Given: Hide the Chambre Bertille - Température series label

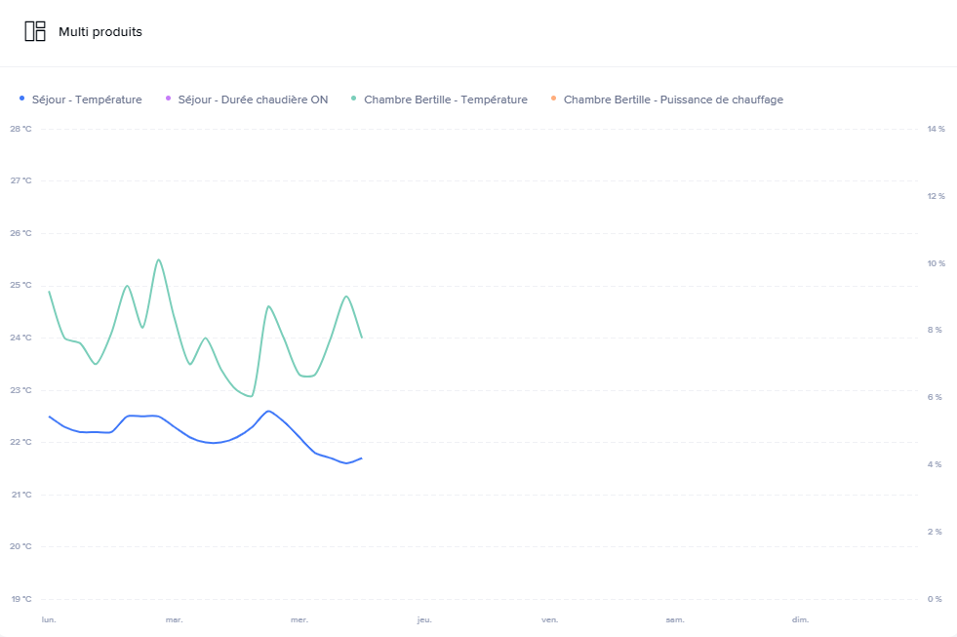Looking at the screenshot, I should 445,100.
